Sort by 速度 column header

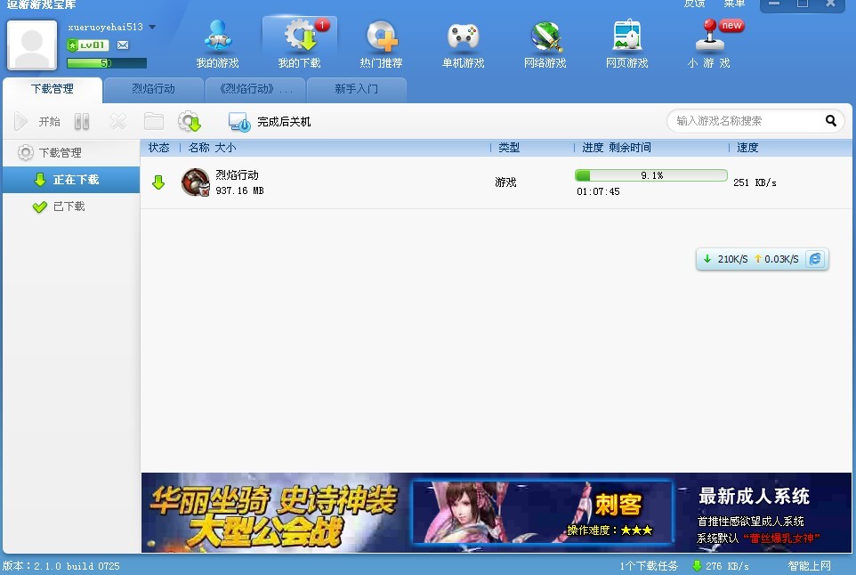747,148
